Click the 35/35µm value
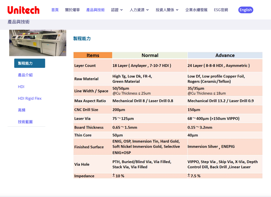Image resolution: width=271 pixels, height=197 pixels. pos(196,88)
